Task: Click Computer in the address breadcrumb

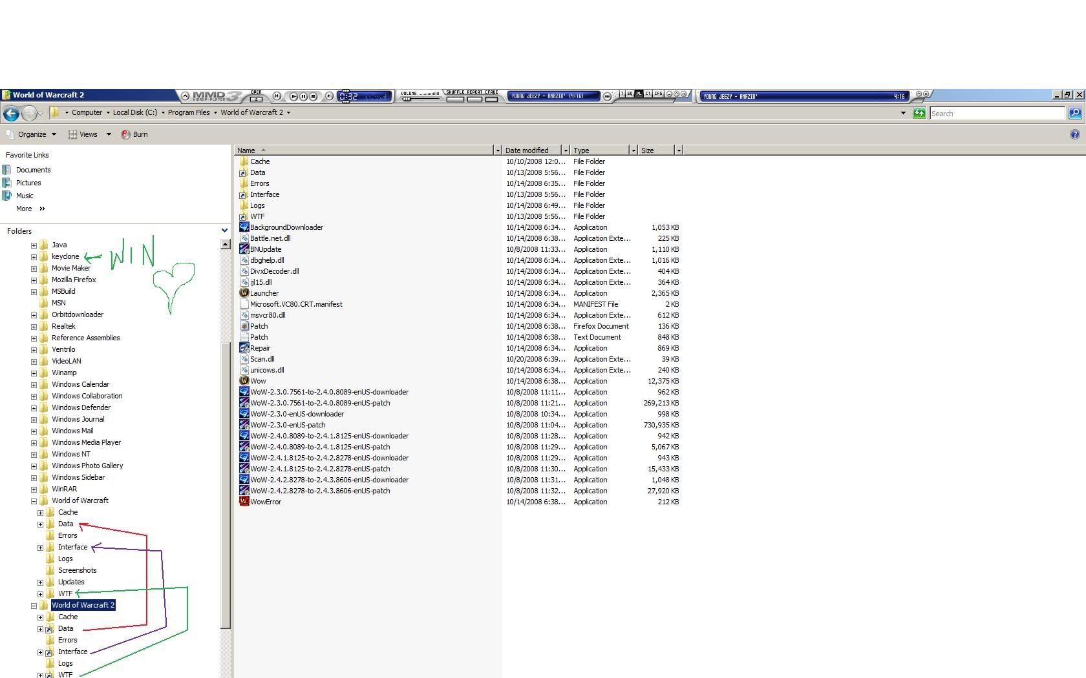Action: click(87, 112)
